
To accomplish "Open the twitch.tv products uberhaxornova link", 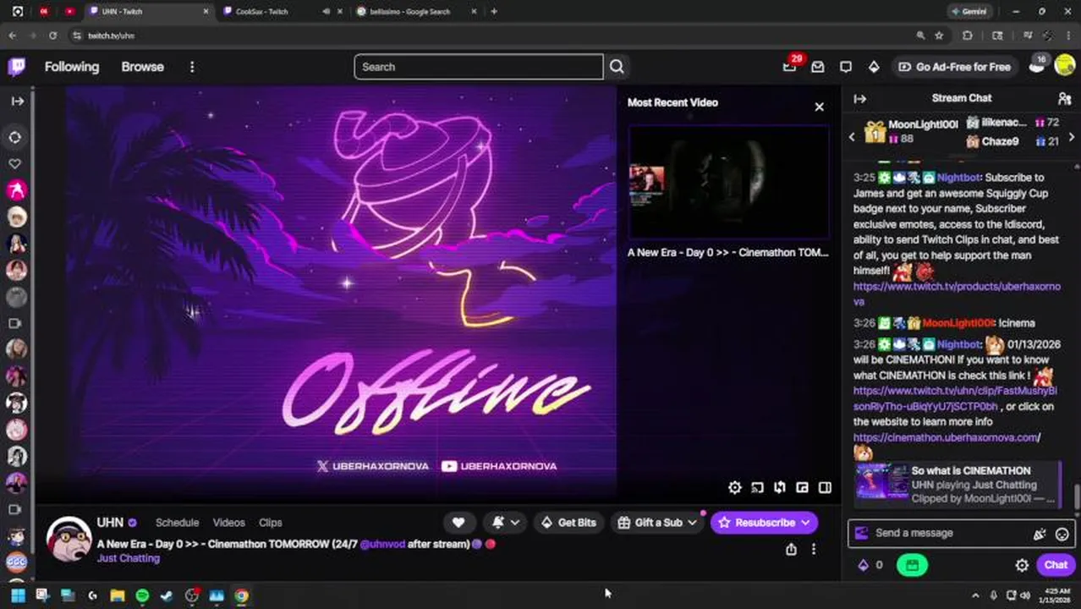I will [956, 294].
